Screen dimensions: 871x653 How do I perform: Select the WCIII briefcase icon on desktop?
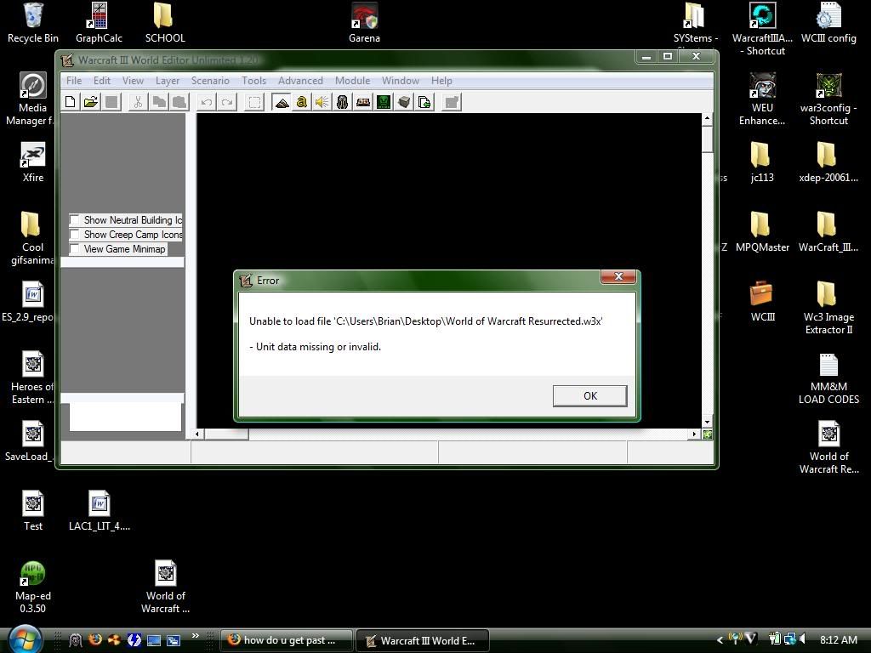tap(762, 302)
